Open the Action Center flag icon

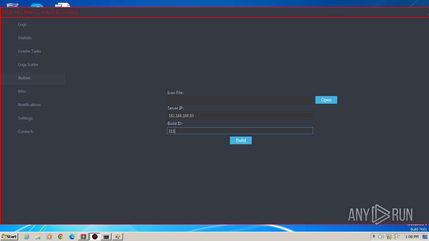point(397,237)
